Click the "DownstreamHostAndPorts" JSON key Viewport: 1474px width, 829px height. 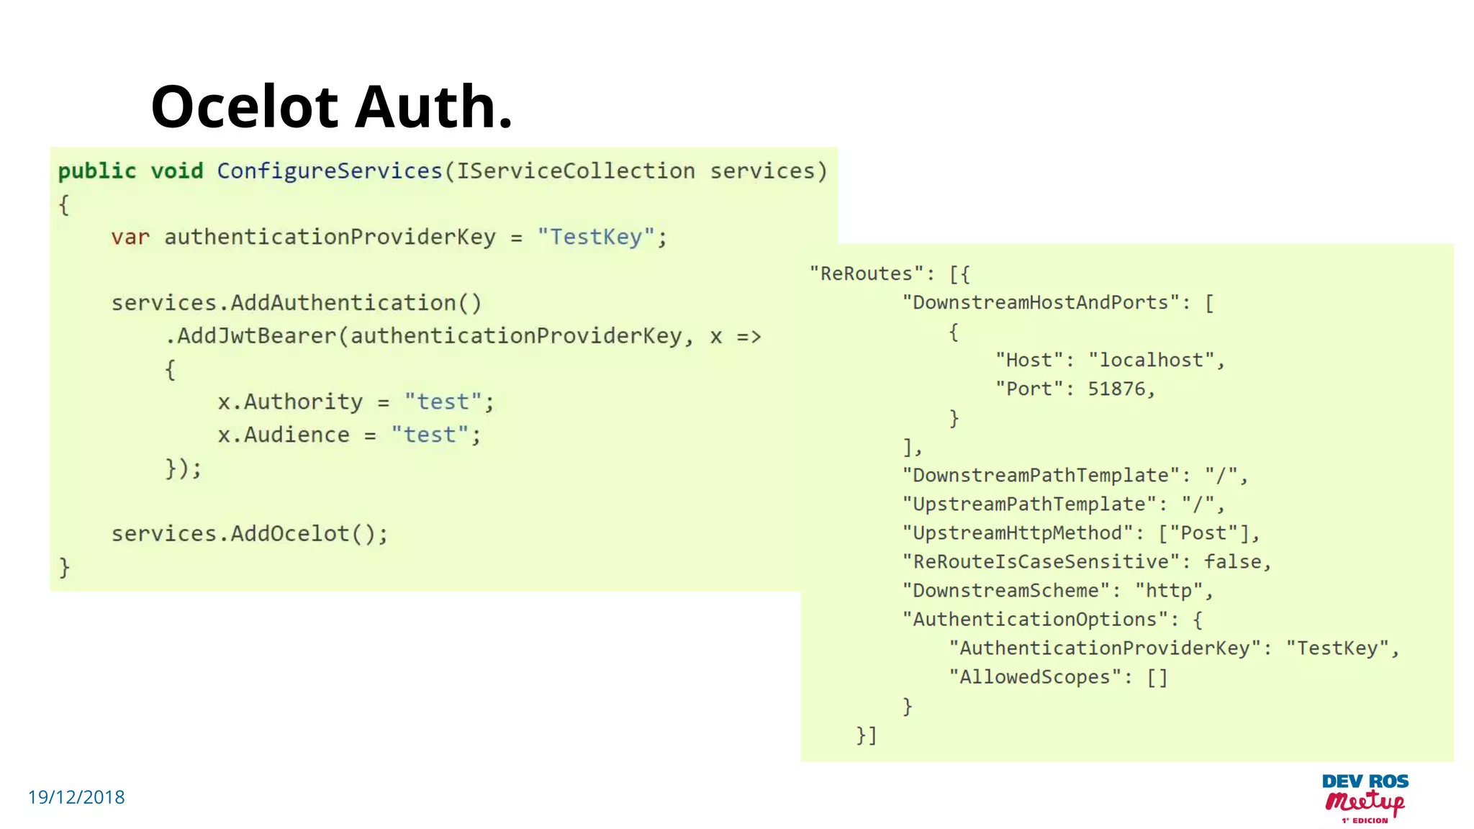click(1041, 302)
